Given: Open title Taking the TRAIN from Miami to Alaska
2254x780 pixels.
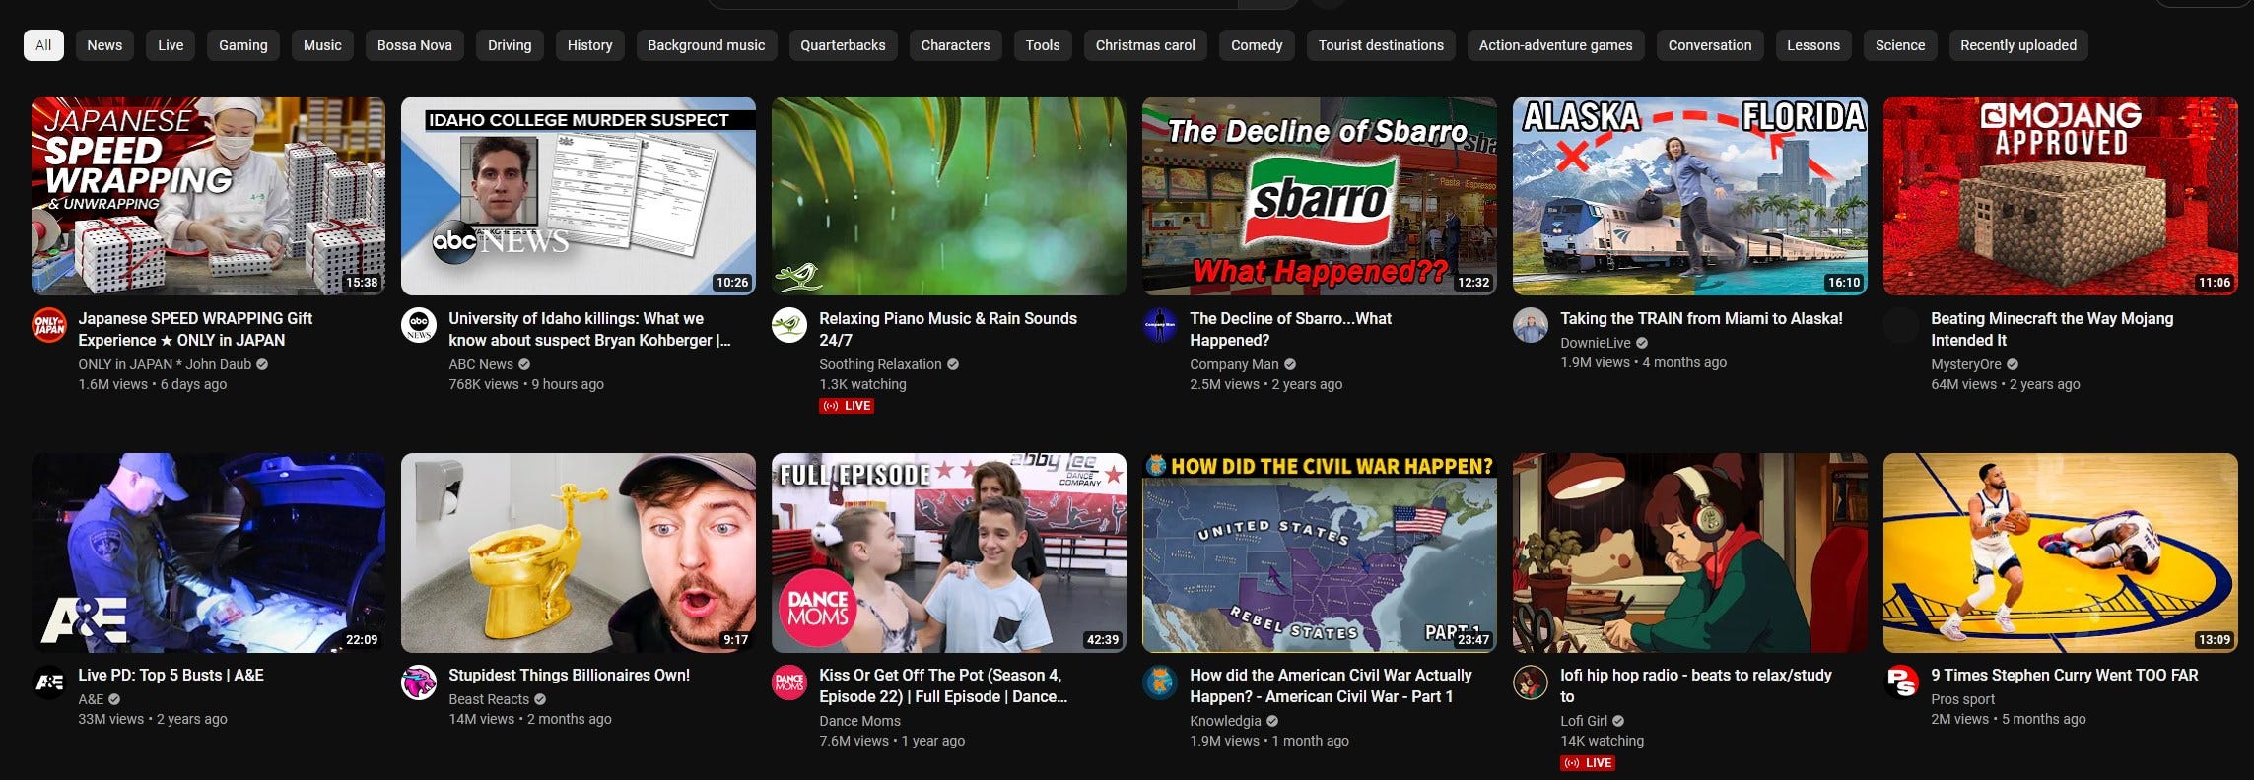Looking at the screenshot, I should [x=1701, y=318].
